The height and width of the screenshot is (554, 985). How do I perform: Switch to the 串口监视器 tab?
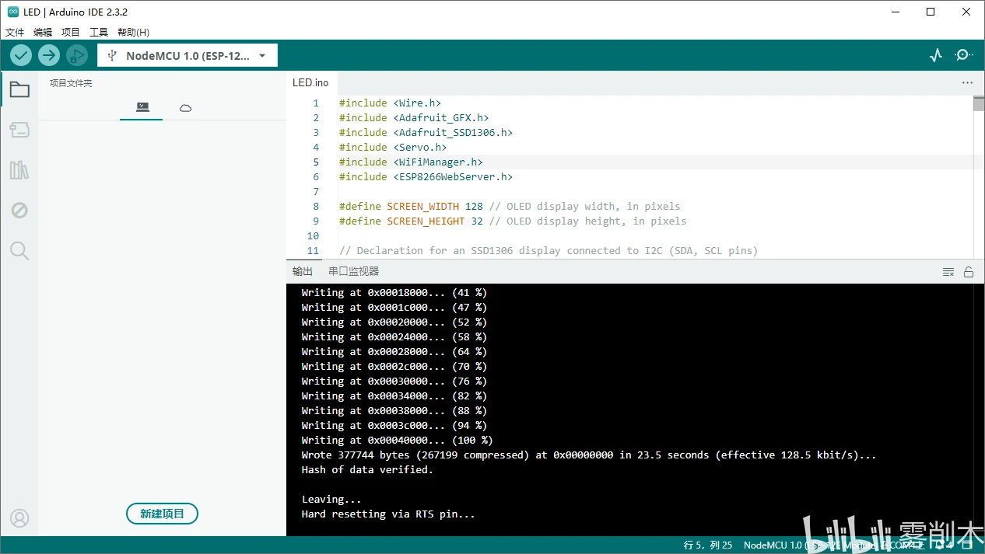pos(353,271)
